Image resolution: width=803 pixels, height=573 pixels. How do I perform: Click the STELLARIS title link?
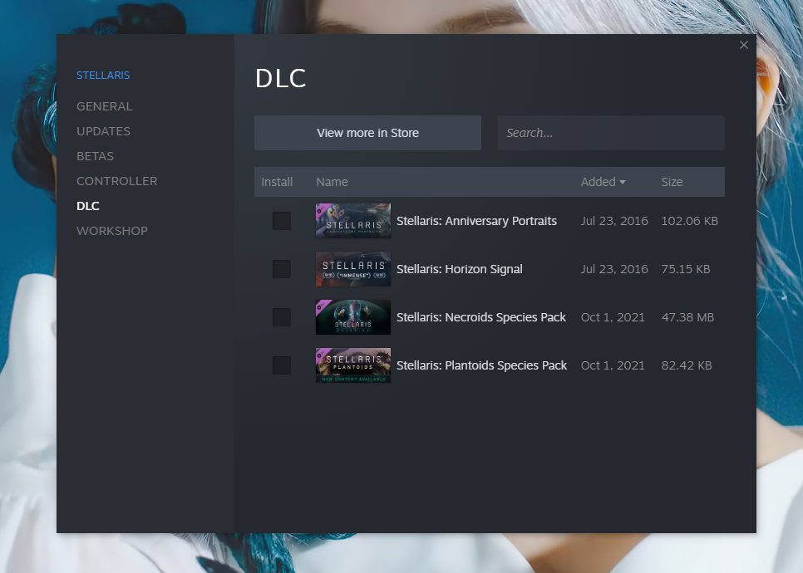[103, 76]
